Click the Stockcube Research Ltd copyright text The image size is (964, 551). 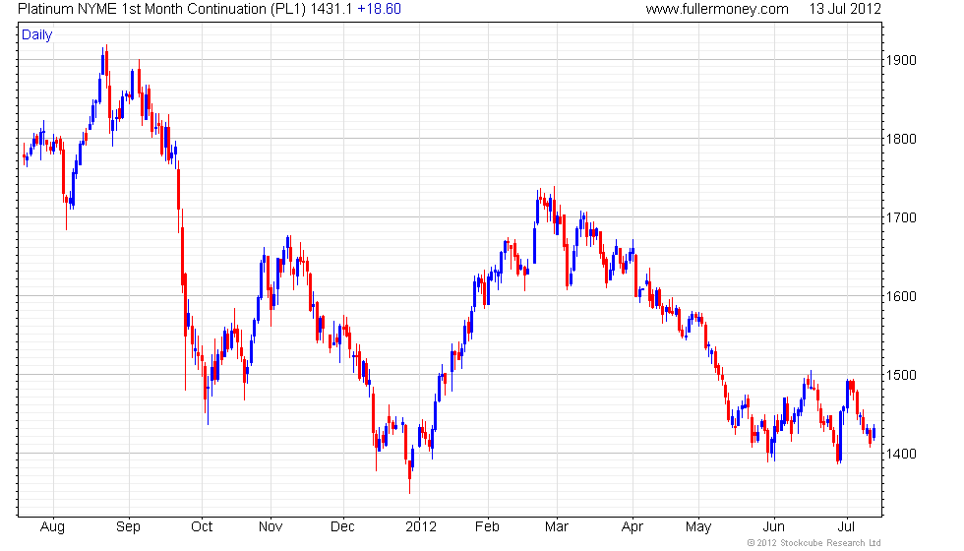click(814, 543)
